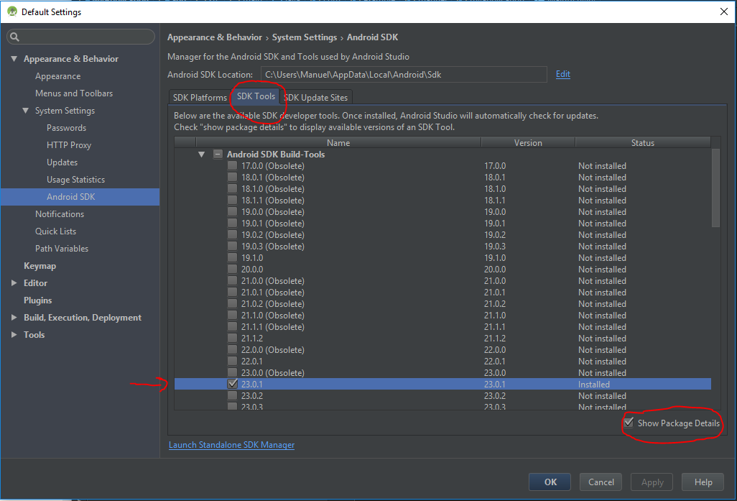This screenshot has width=737, height=501.
Task: Open Plugins settings
Action: 37,300
